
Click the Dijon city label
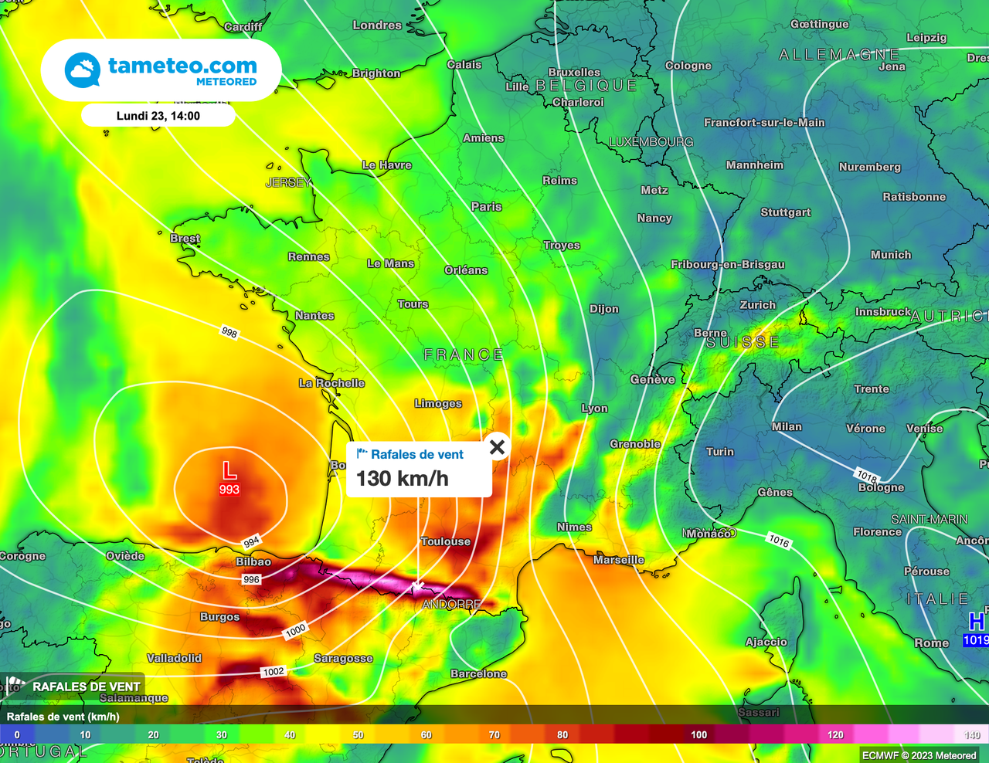(604, 309)
